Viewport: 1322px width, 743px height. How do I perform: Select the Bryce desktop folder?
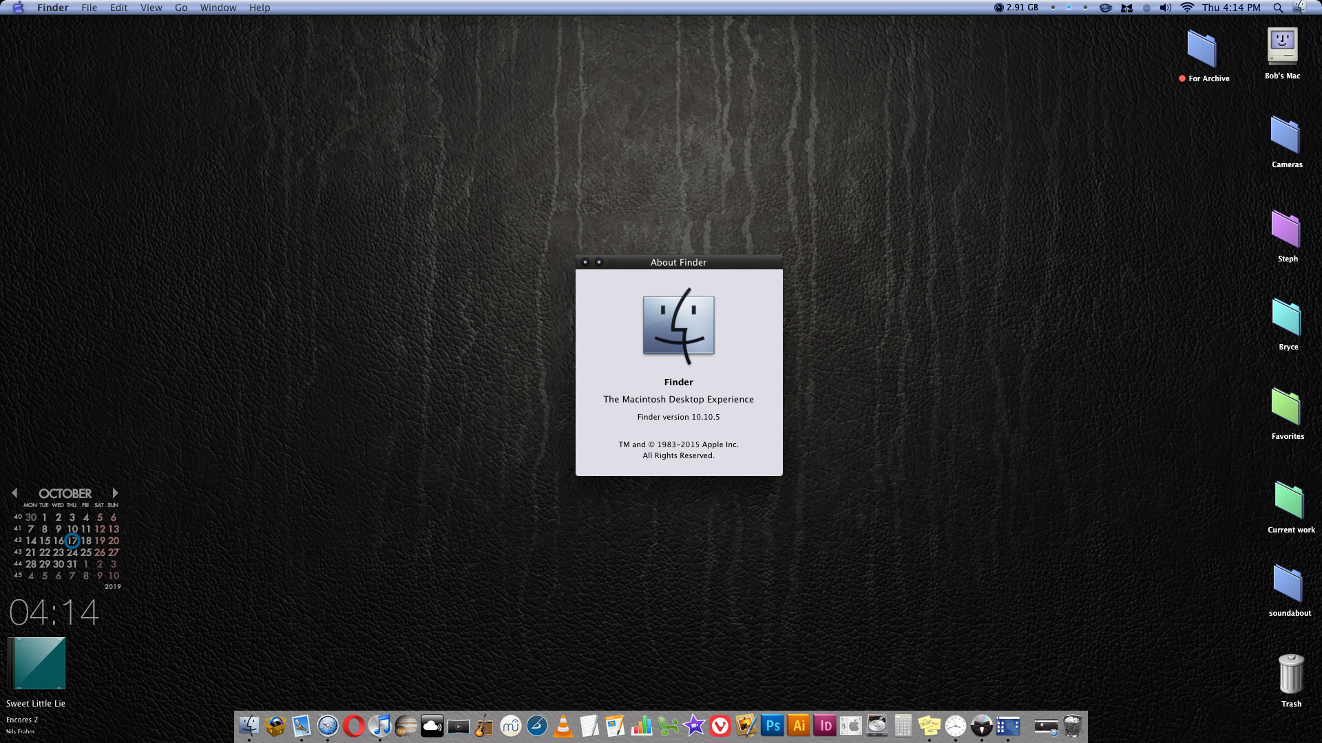[1286, 317]
